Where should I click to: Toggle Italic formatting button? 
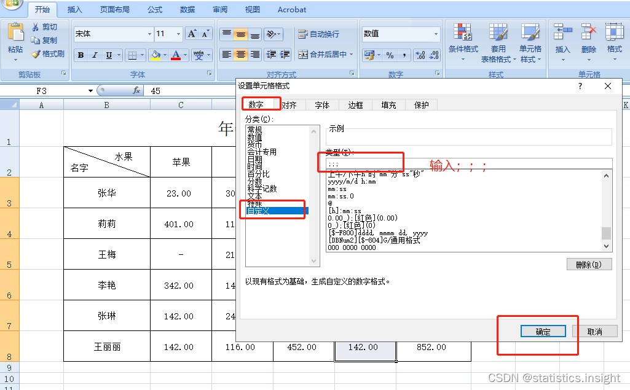pos(95,55)
